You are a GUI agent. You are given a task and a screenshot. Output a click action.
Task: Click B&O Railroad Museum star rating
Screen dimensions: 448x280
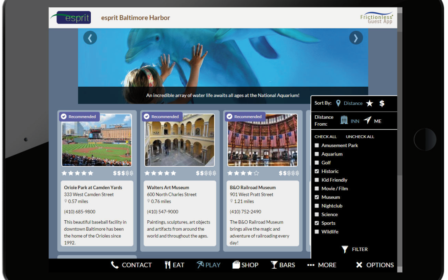(243, 173)
